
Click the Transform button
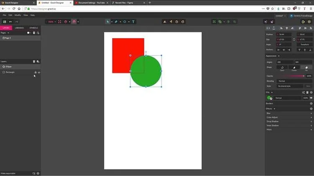[305, 45]
